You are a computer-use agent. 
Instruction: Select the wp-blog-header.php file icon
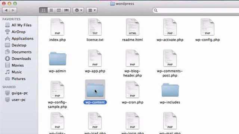[133, 58]
